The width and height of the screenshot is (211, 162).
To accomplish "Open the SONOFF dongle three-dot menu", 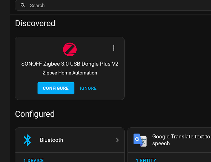I will pos(114,48).
